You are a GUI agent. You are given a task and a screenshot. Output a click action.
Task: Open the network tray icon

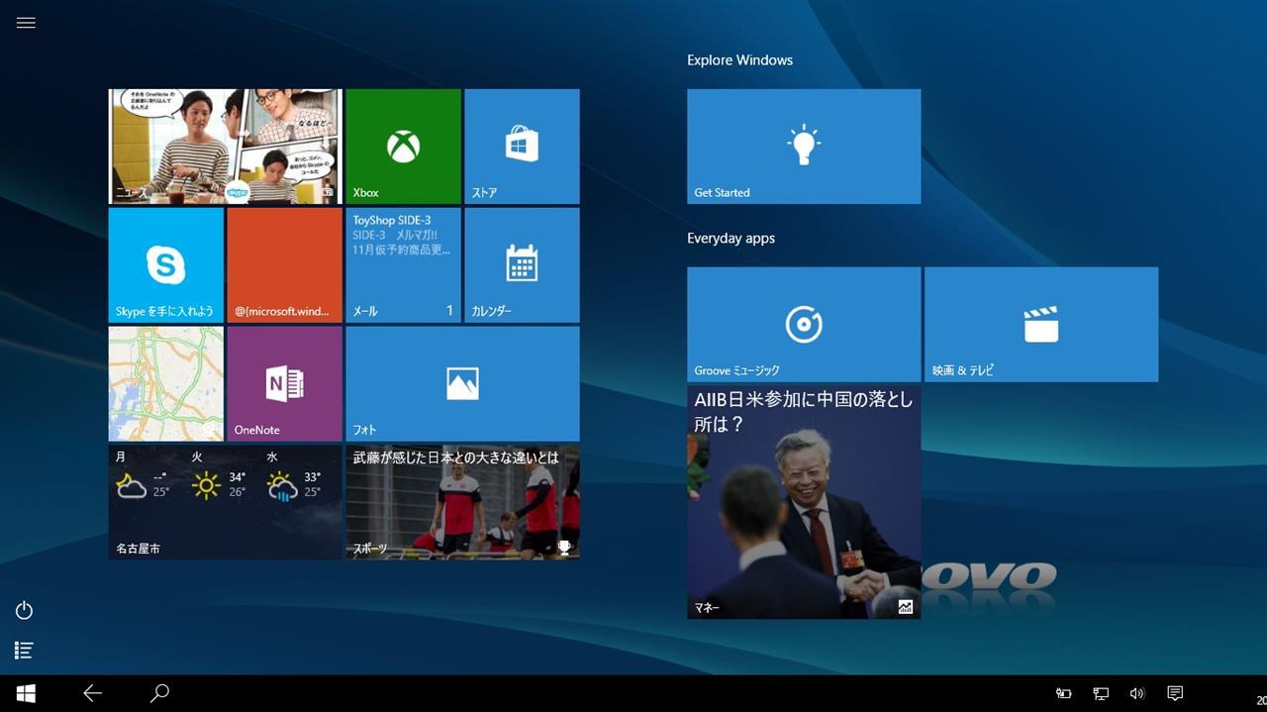(x=1101, y=694)
